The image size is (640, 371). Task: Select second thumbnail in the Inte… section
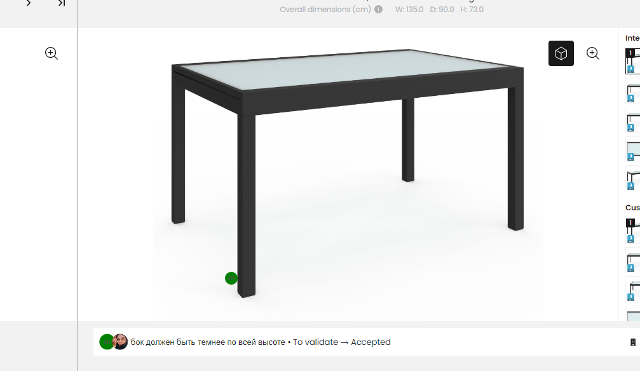633,91
